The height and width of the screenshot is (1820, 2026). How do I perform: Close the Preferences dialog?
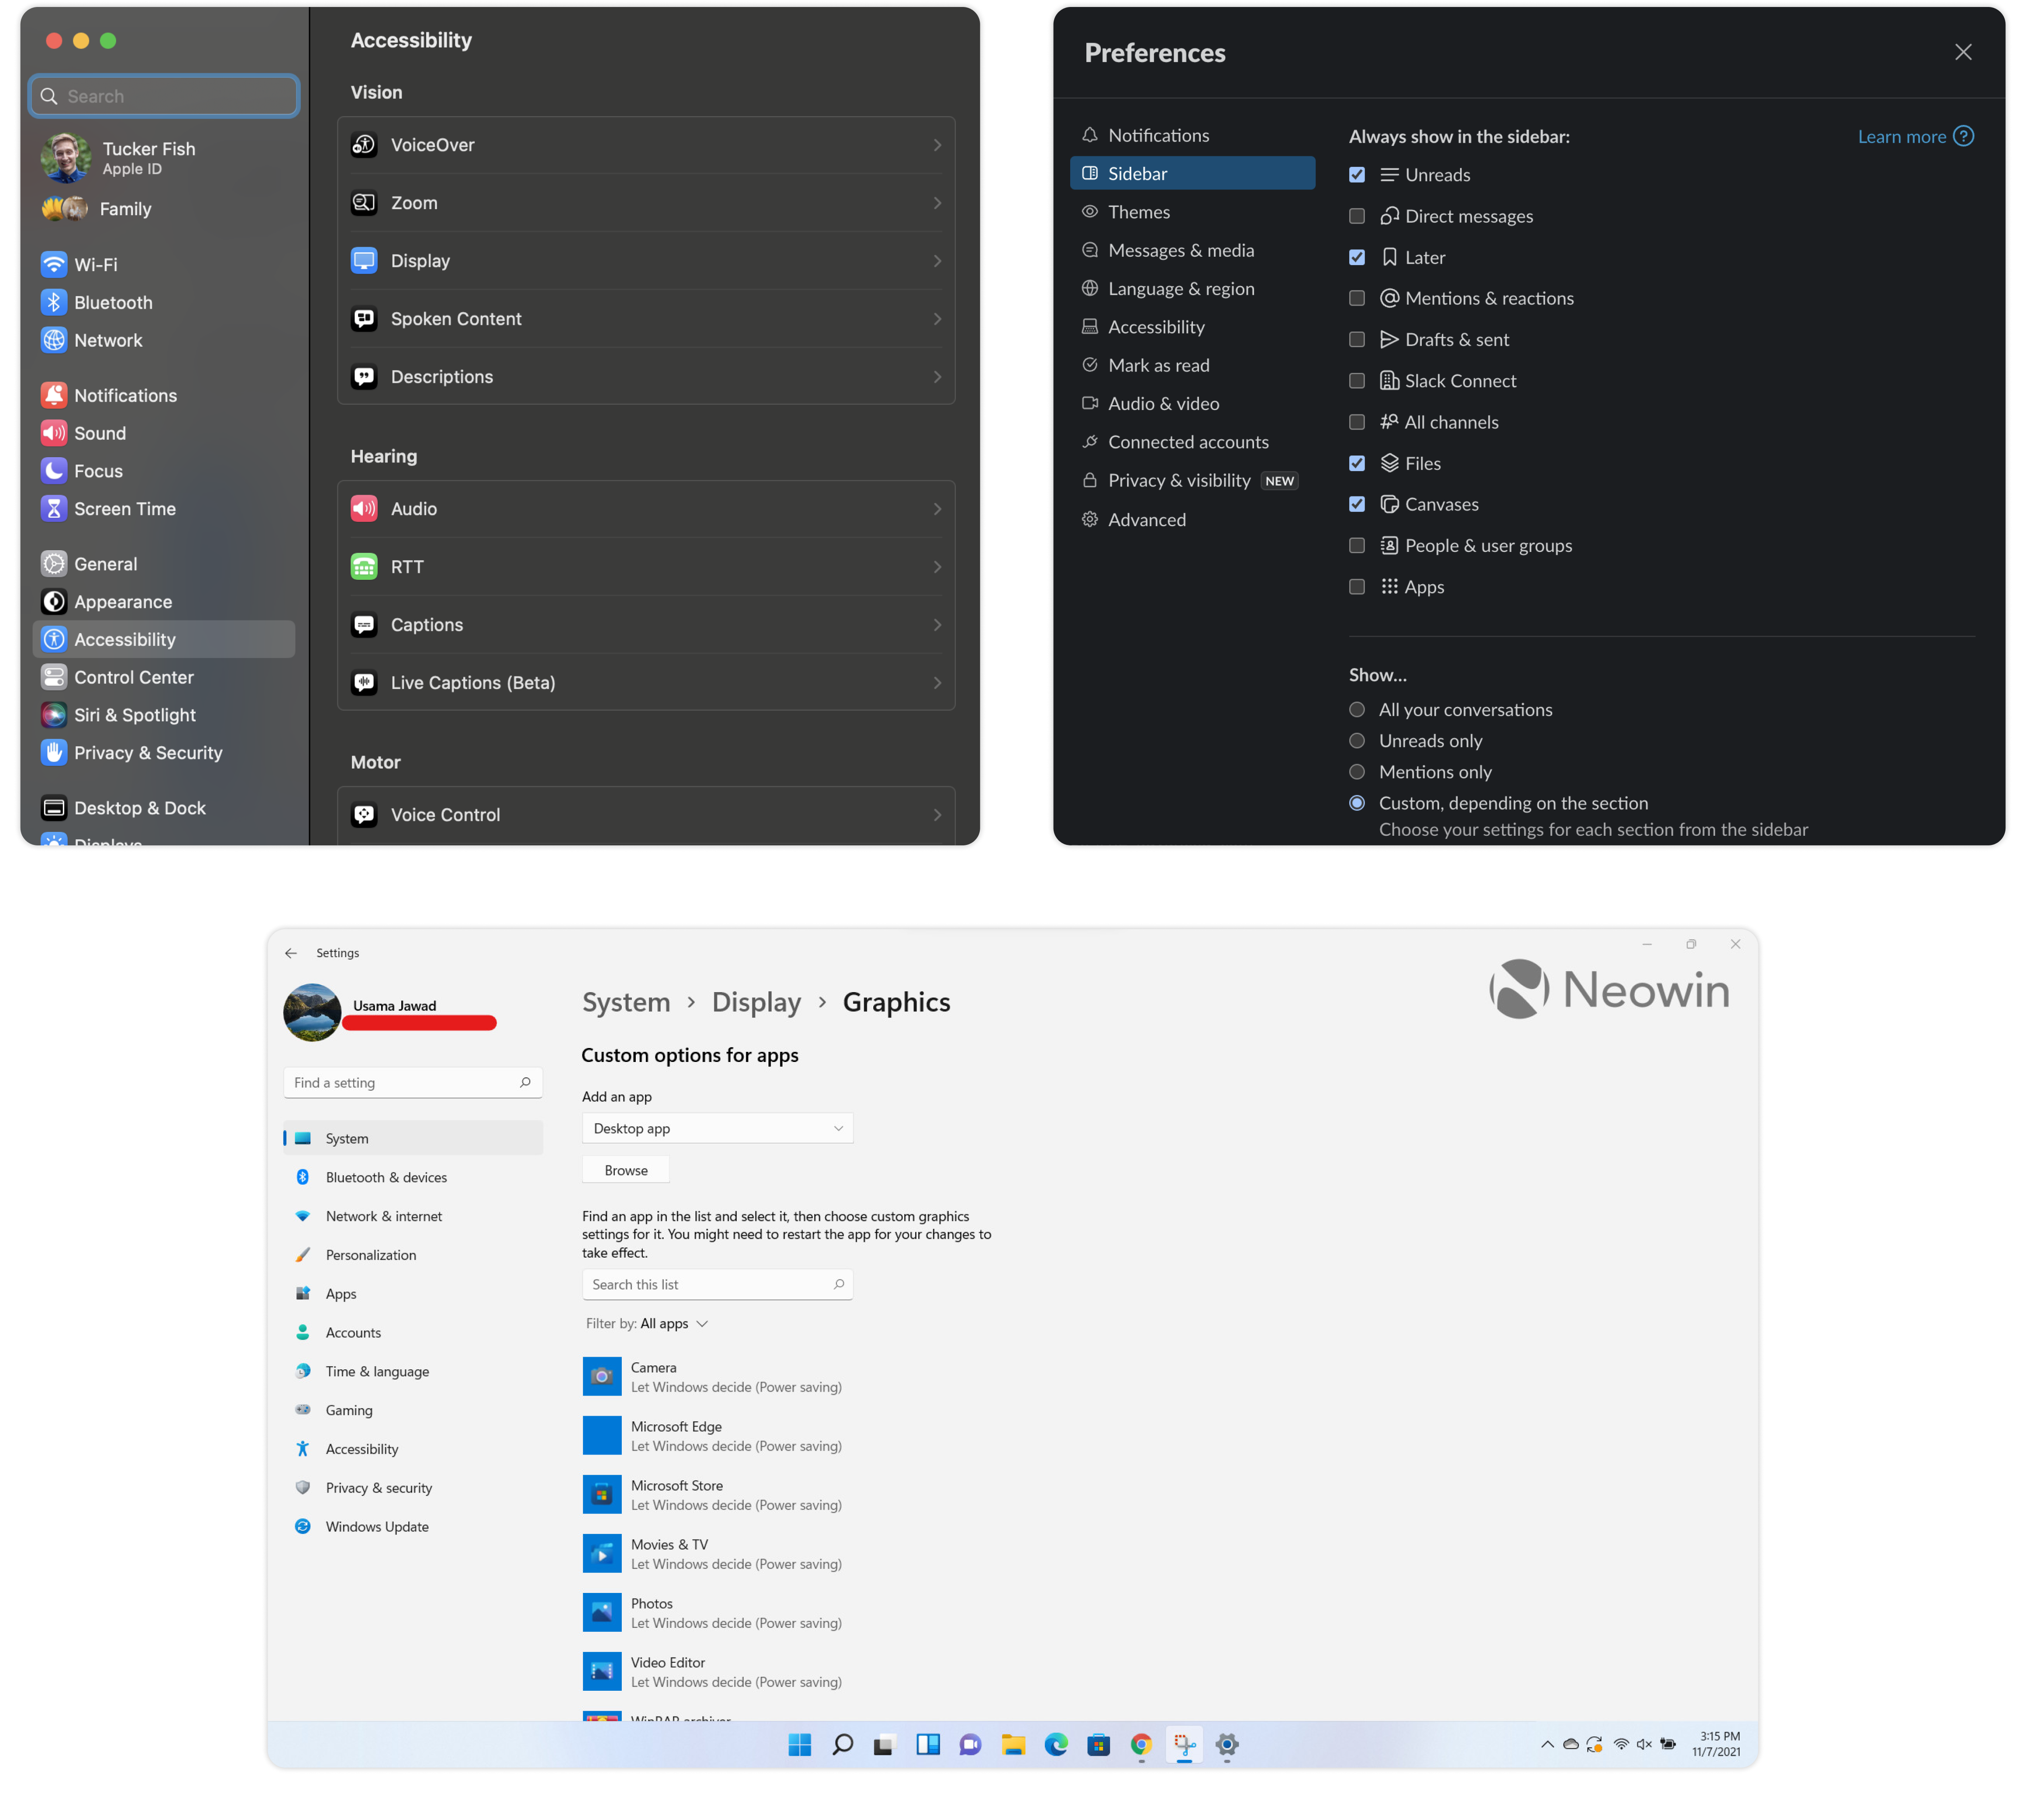pos(1963,52)
